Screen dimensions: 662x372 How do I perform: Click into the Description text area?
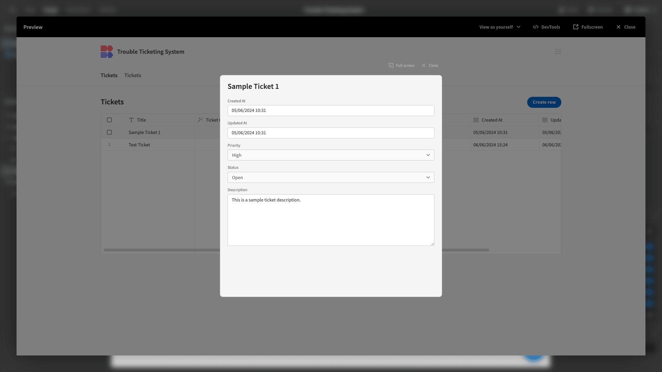(x=331, y=220)
